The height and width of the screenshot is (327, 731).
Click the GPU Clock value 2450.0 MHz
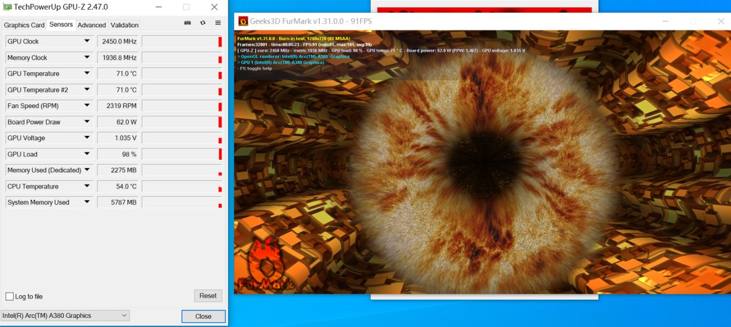[x=118, y=41]
